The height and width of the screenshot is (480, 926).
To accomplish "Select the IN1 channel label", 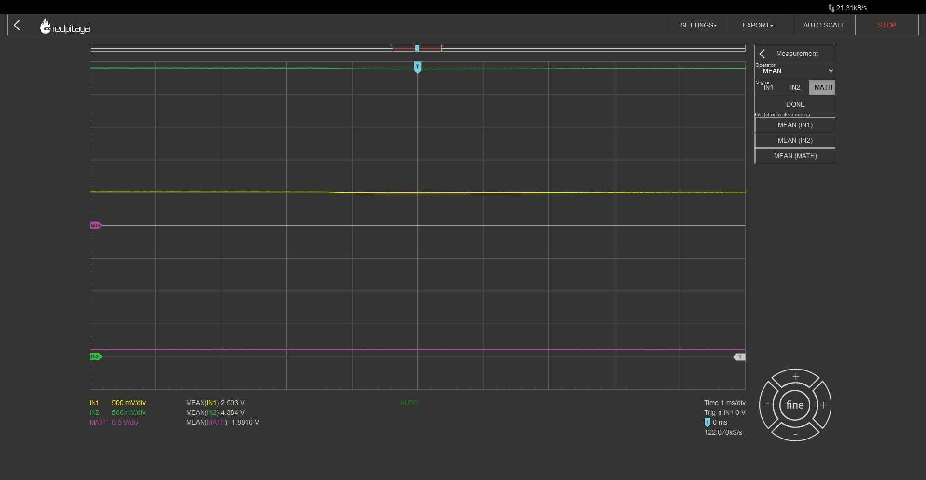I will coord(94,403).
